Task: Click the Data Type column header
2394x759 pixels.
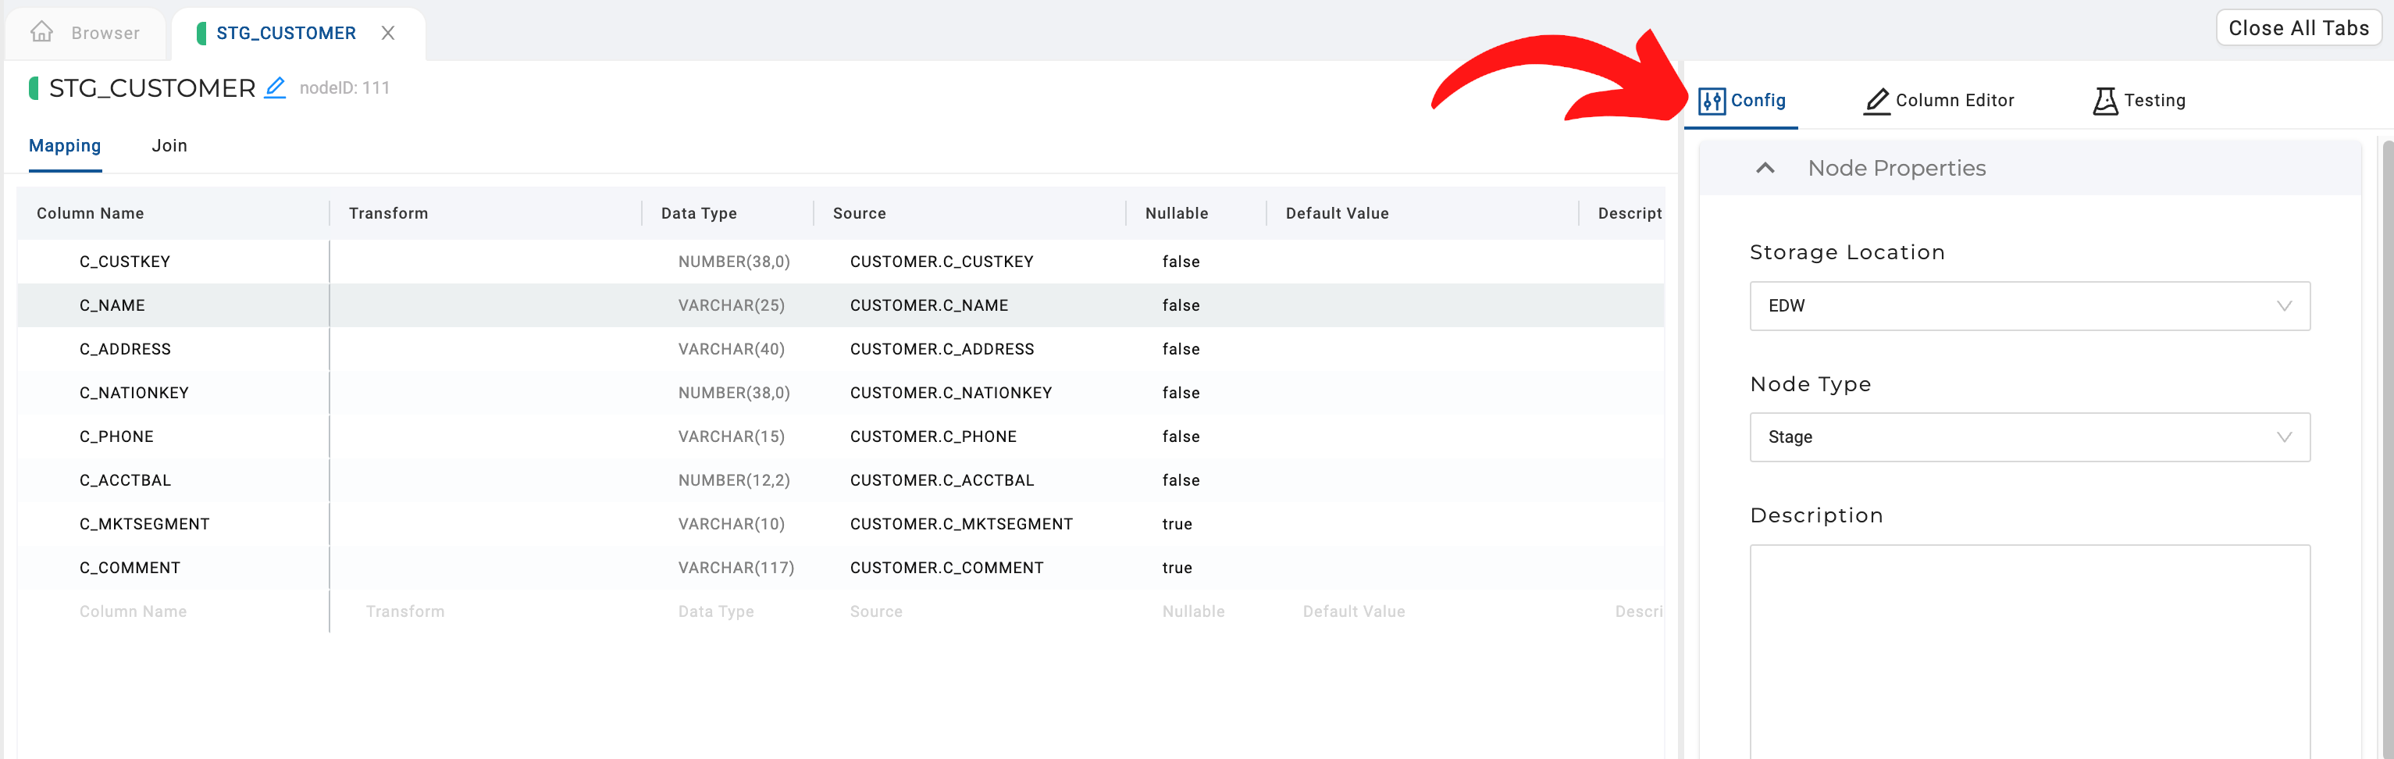Action: click(x=699, y=214)
